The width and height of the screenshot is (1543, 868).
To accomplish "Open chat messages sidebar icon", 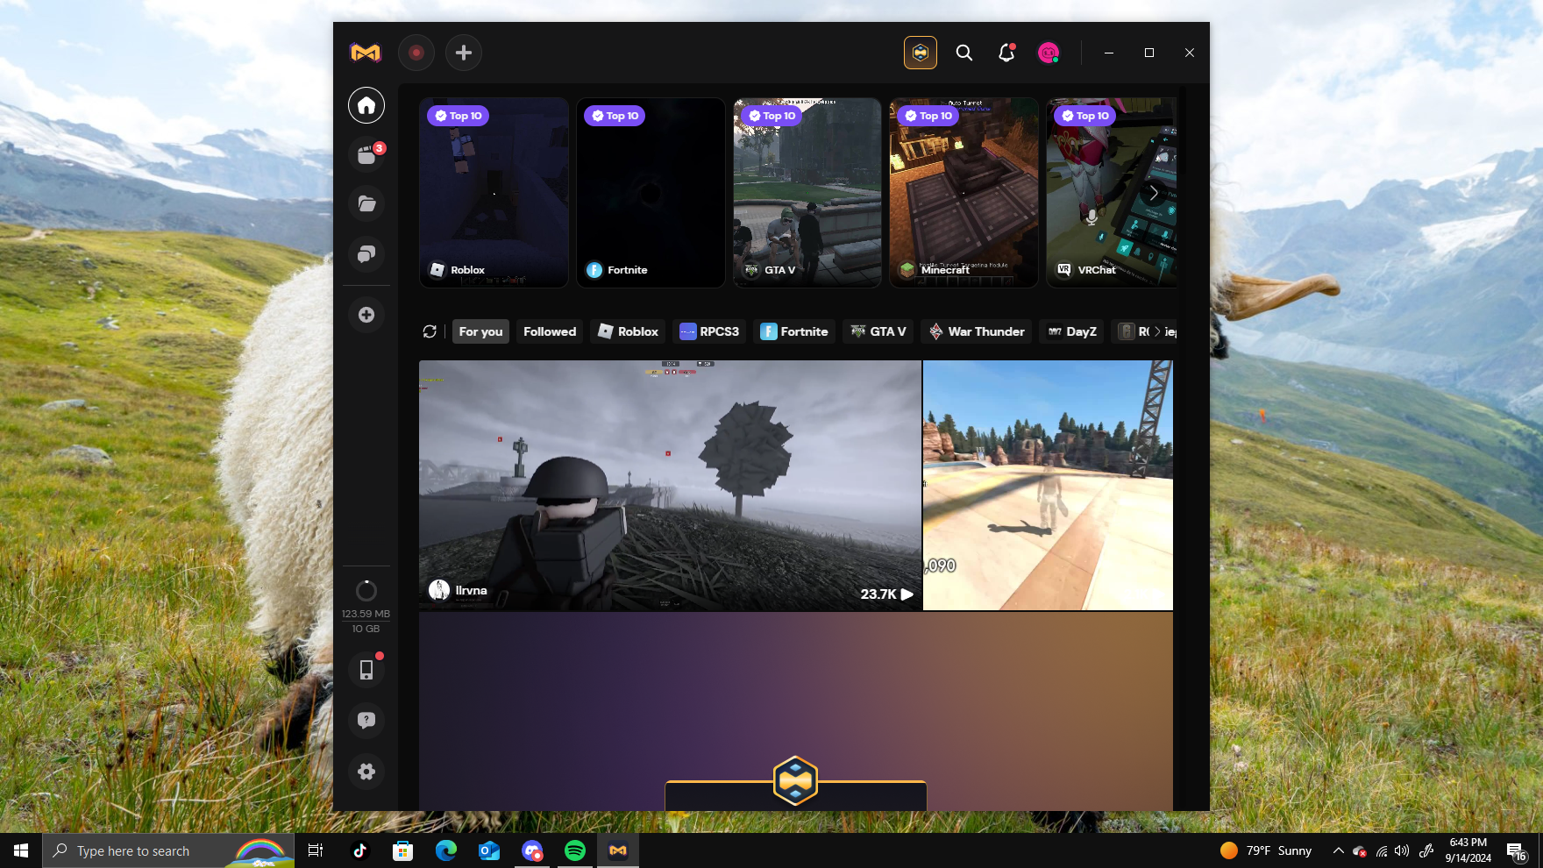I will (x=366, y=254).
